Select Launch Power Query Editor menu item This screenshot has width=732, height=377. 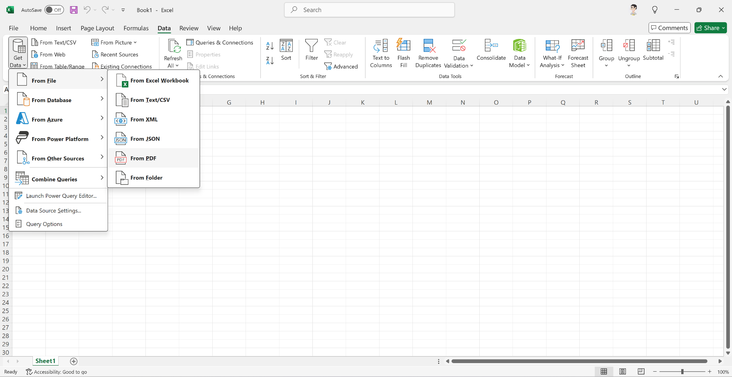[58, 196]
